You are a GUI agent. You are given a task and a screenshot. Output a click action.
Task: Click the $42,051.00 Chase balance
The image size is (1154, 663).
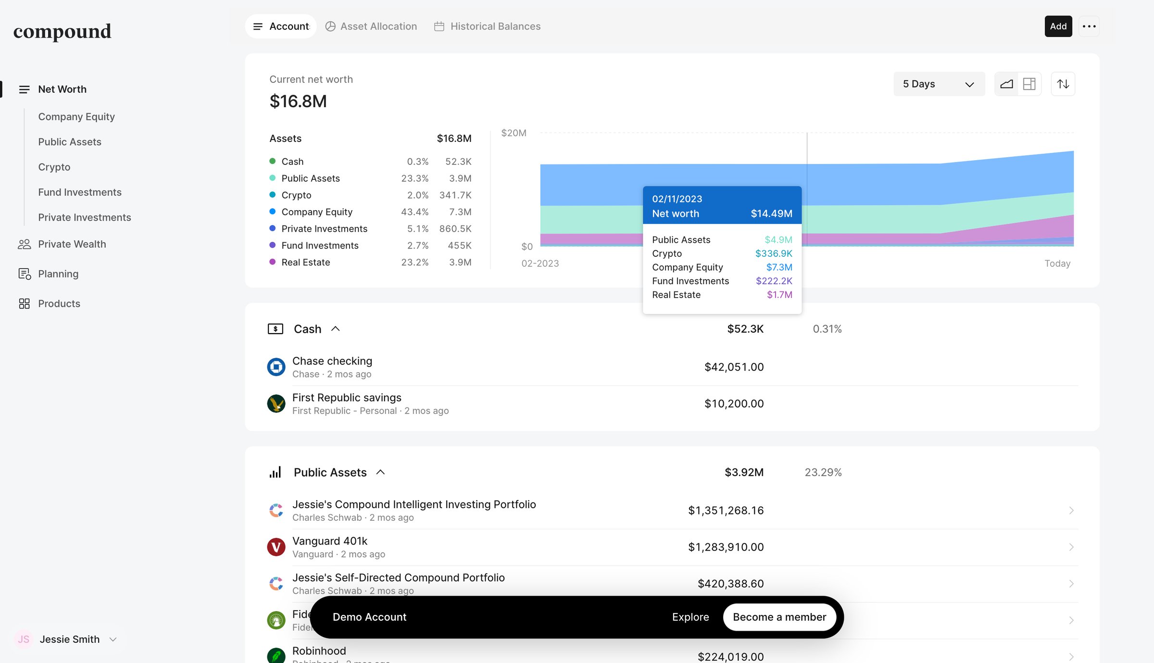(x=734, y=367)
